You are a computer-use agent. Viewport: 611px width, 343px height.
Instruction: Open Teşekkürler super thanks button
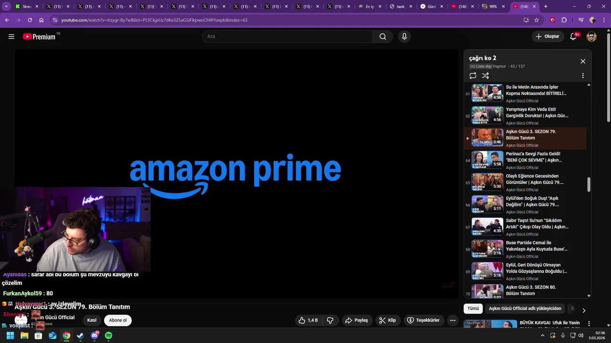point(424,320)
